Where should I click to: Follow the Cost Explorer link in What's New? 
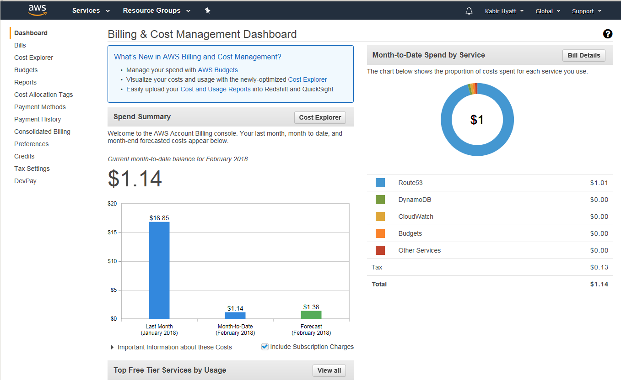pyautogui.click(x=308, y=79)
